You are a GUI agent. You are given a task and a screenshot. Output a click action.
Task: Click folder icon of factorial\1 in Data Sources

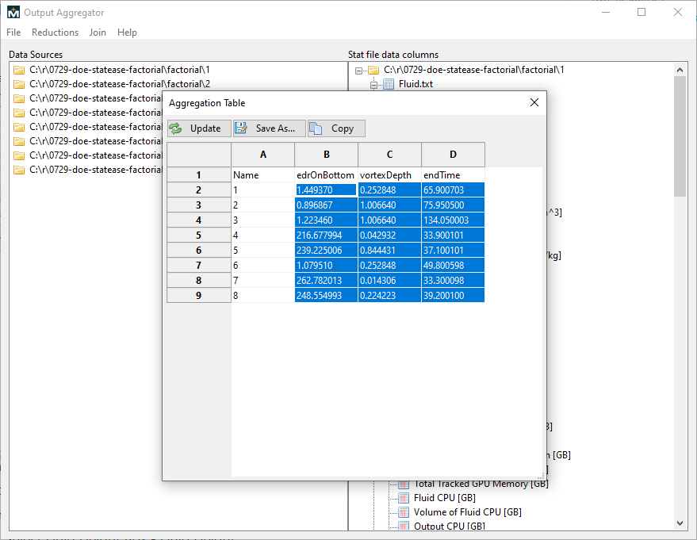(19, 70)
